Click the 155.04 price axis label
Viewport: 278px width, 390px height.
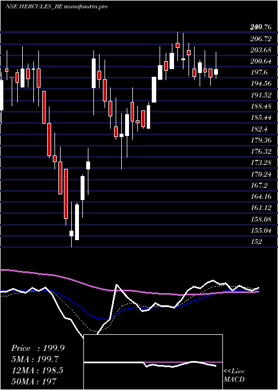(261, 230)
